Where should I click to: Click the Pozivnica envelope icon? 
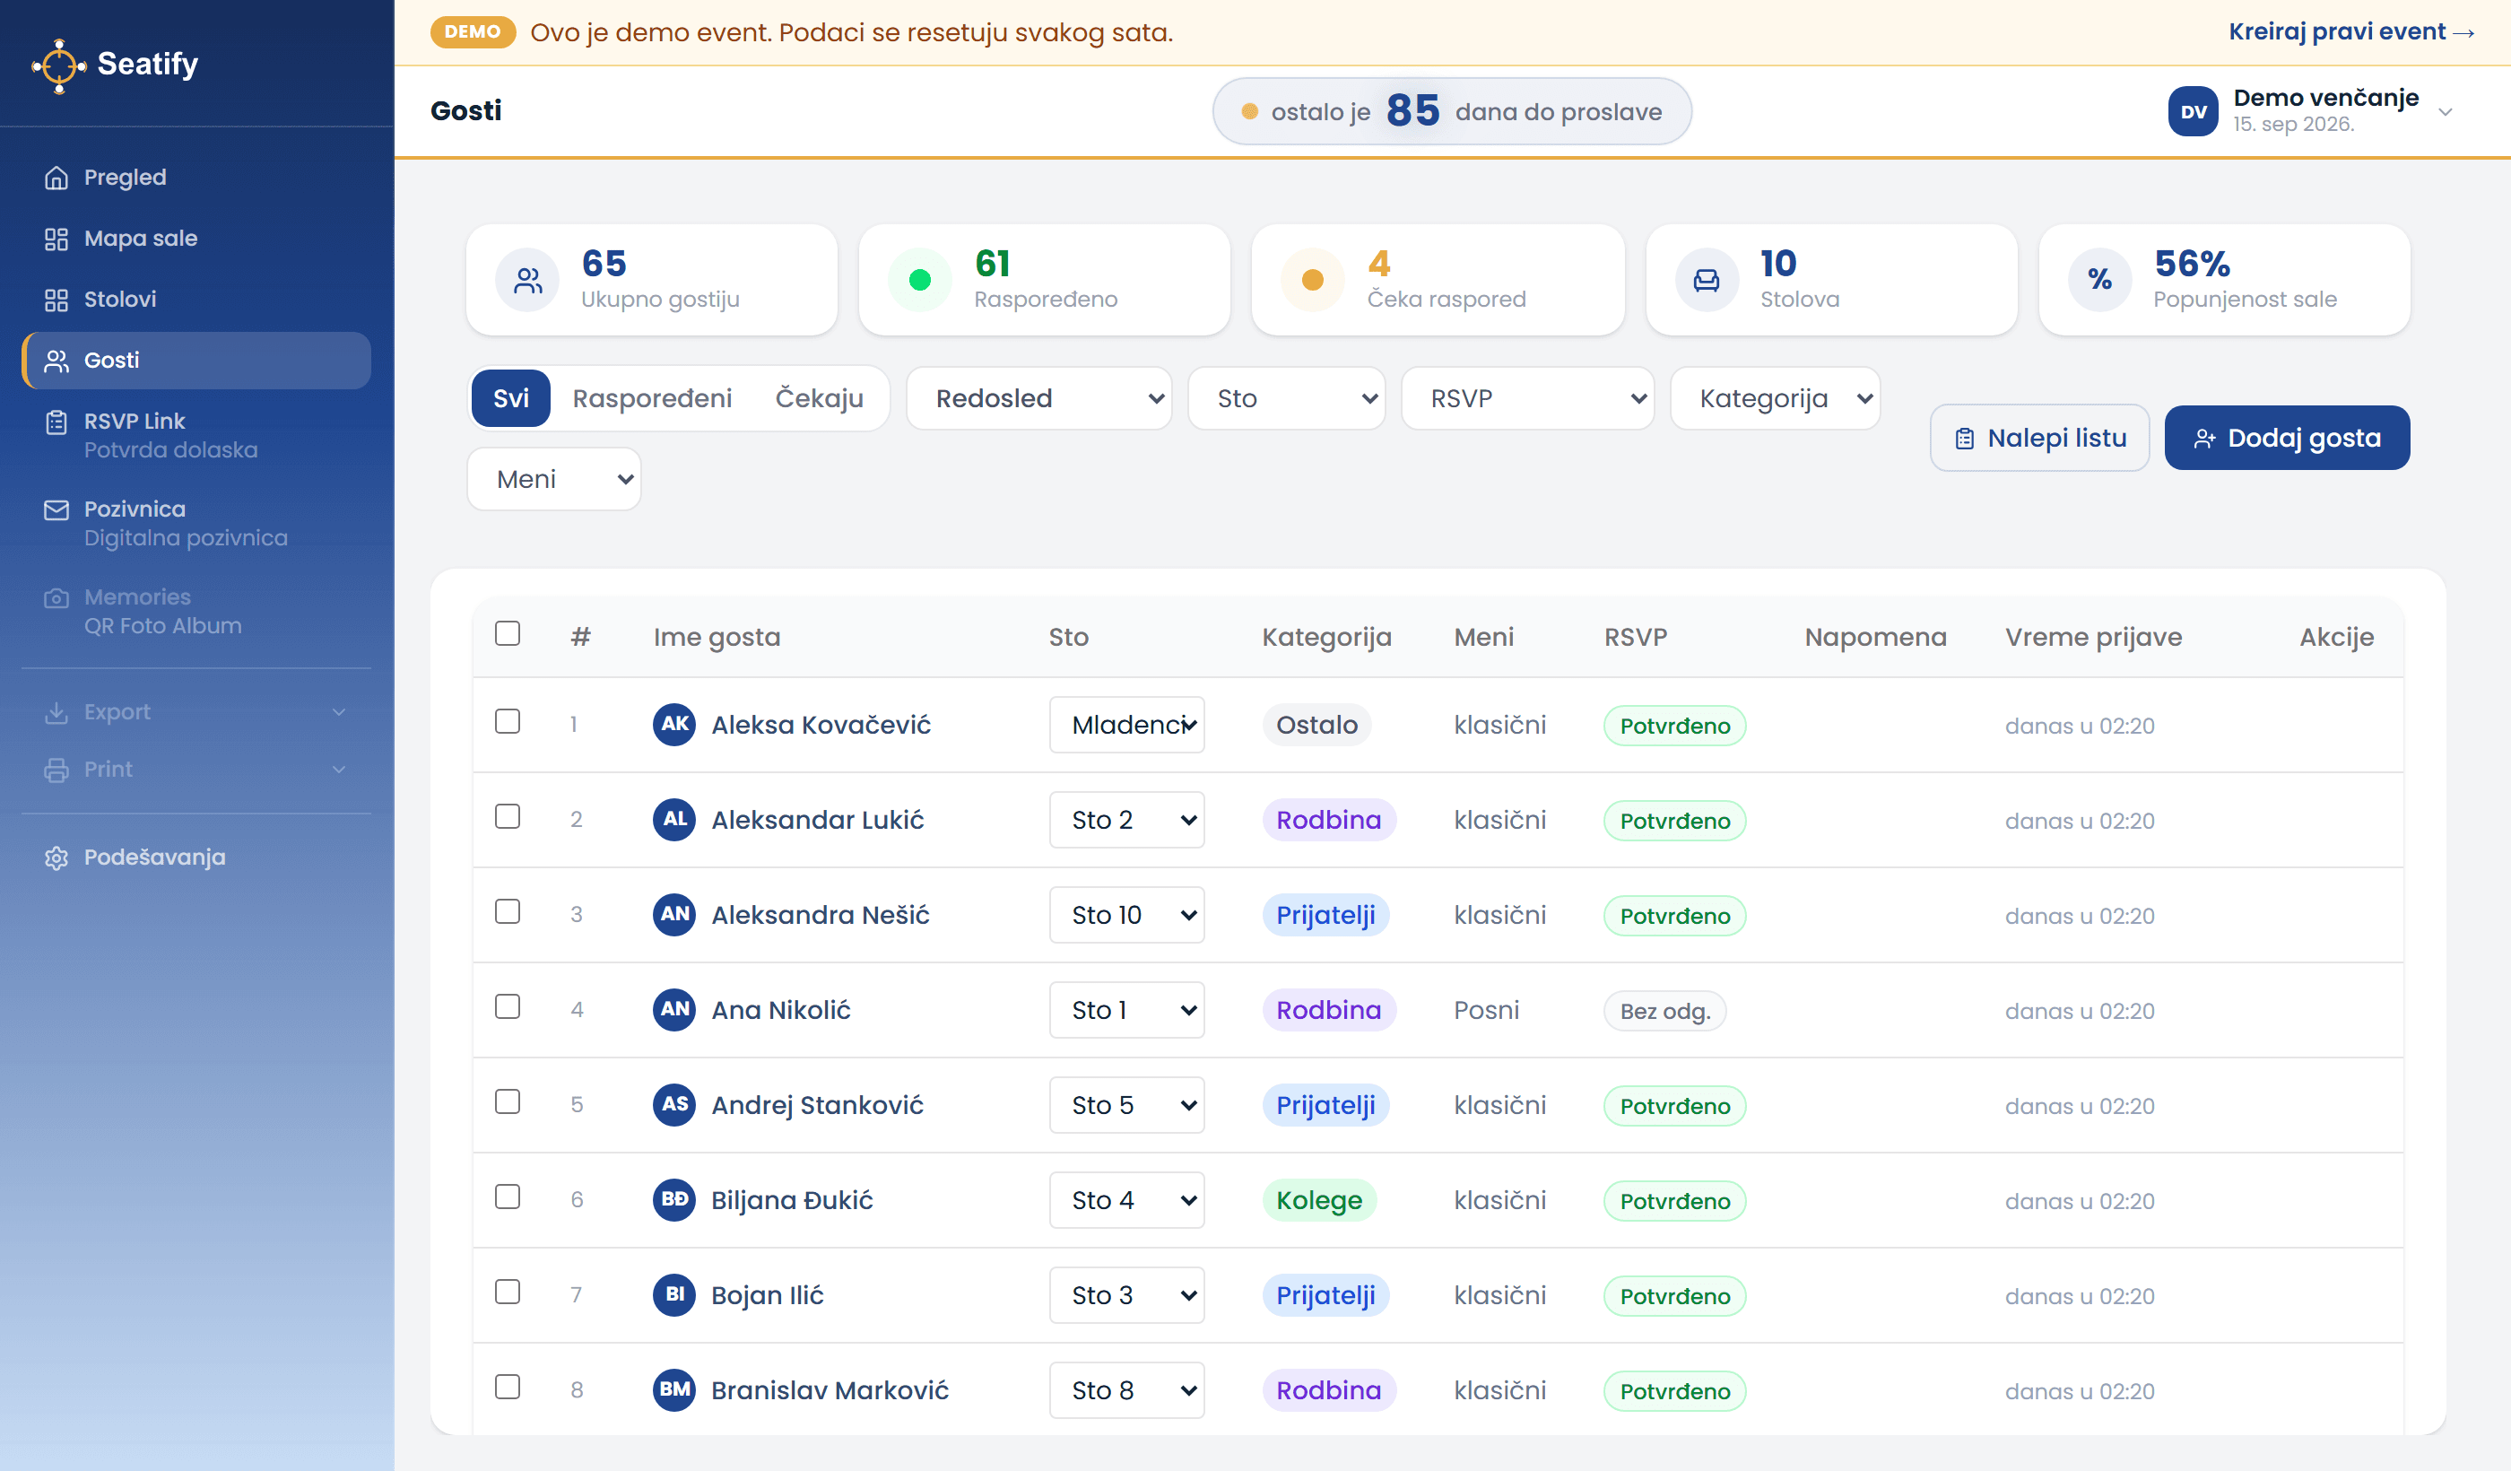click(56, 510)
